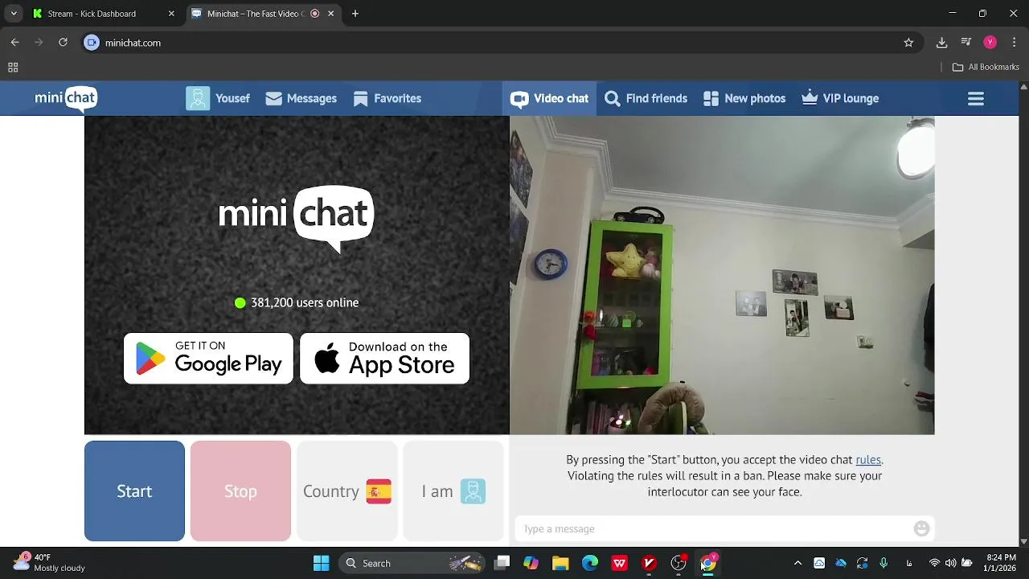Open Wi-Fi network settings
Viewport: 1029px width, 579px height.
[934, 563]
